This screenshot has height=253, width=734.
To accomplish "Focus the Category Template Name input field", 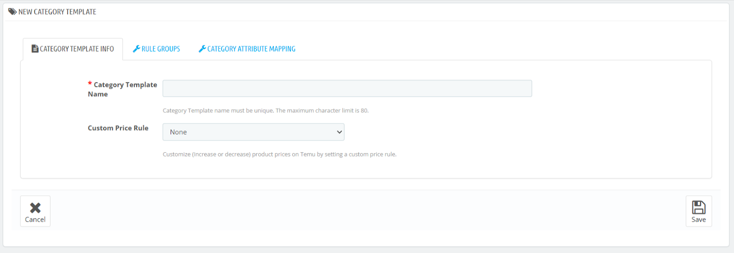I will pyautogui.click(x=347, y=88).
